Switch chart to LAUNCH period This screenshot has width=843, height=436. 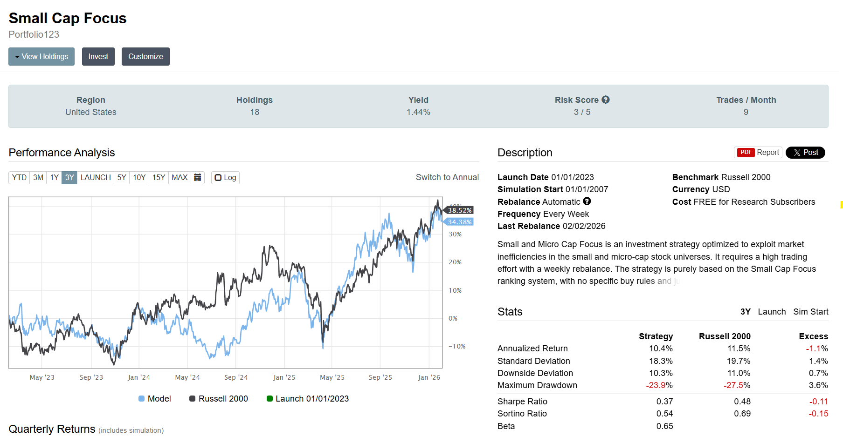click(x=96, y=178)
